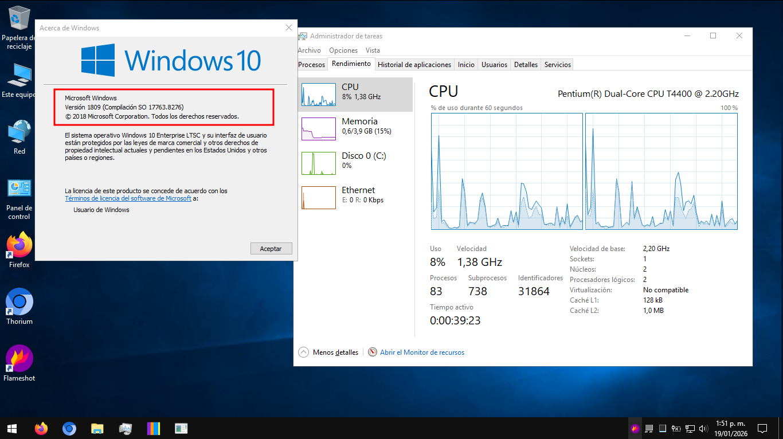Open the Opciones menu

point(343,50)
